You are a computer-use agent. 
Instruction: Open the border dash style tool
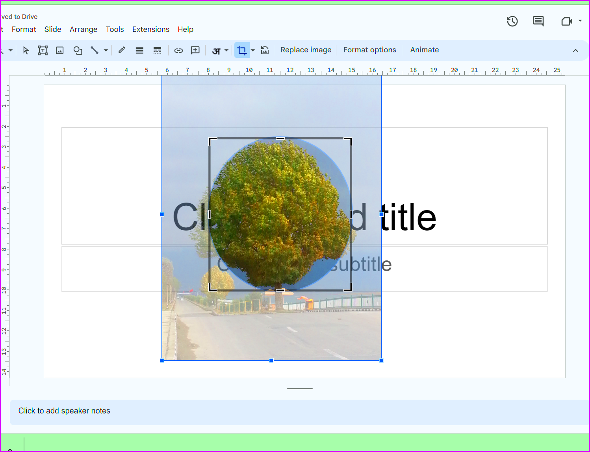coord(157,50)
